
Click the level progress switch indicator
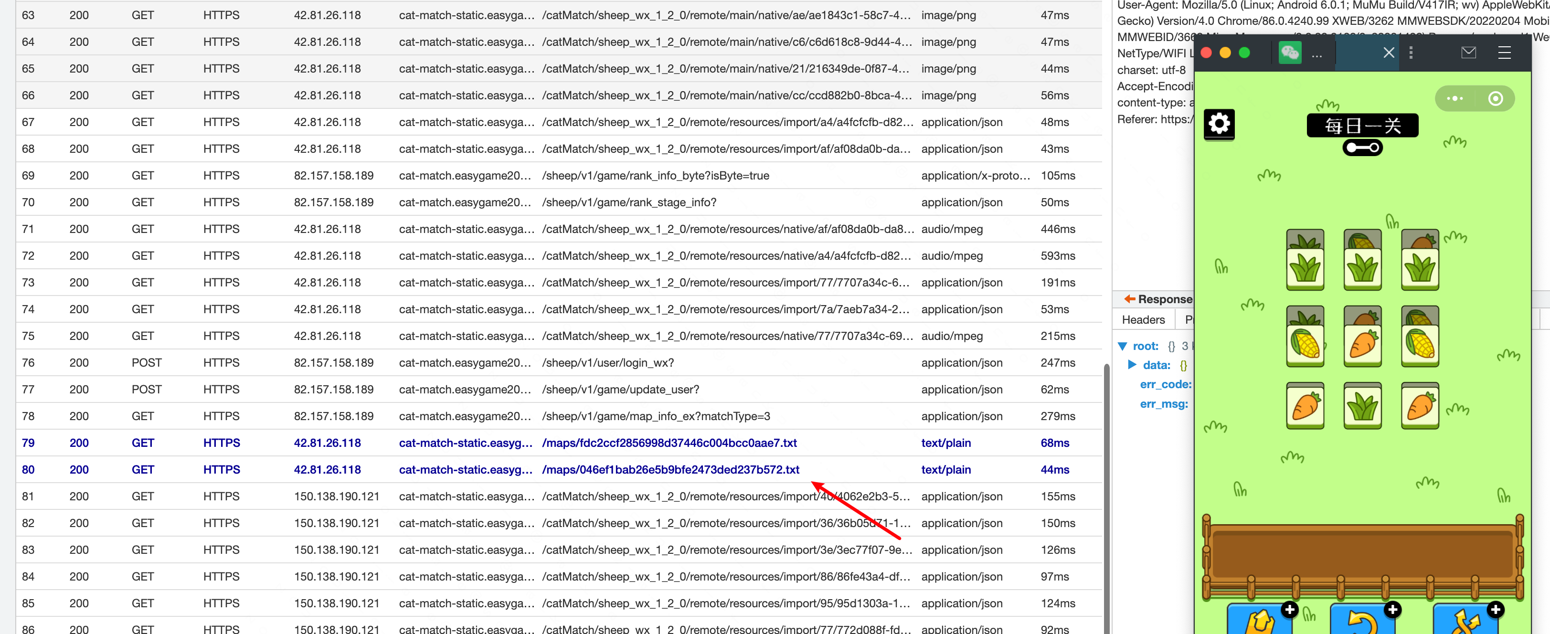tap(1362, 148)
